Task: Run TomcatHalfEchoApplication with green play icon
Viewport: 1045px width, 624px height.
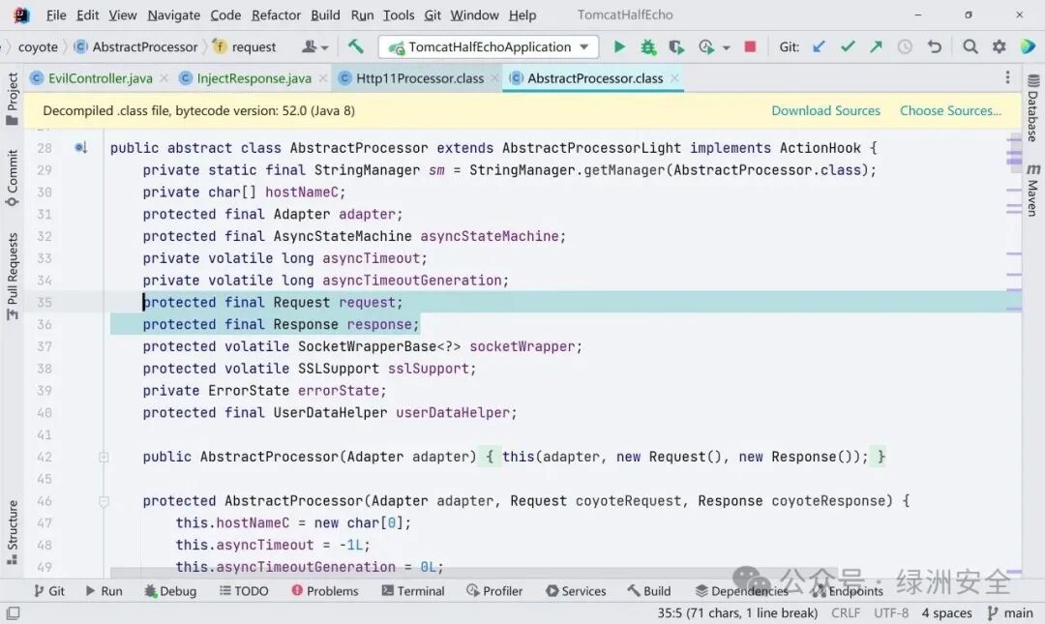Action: (x=619, y=46)
